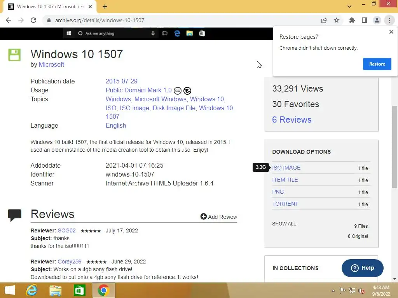The image size is (398, 298).
Task: Close the Windows 10 1507 tab
Action: tap(90, 7)
